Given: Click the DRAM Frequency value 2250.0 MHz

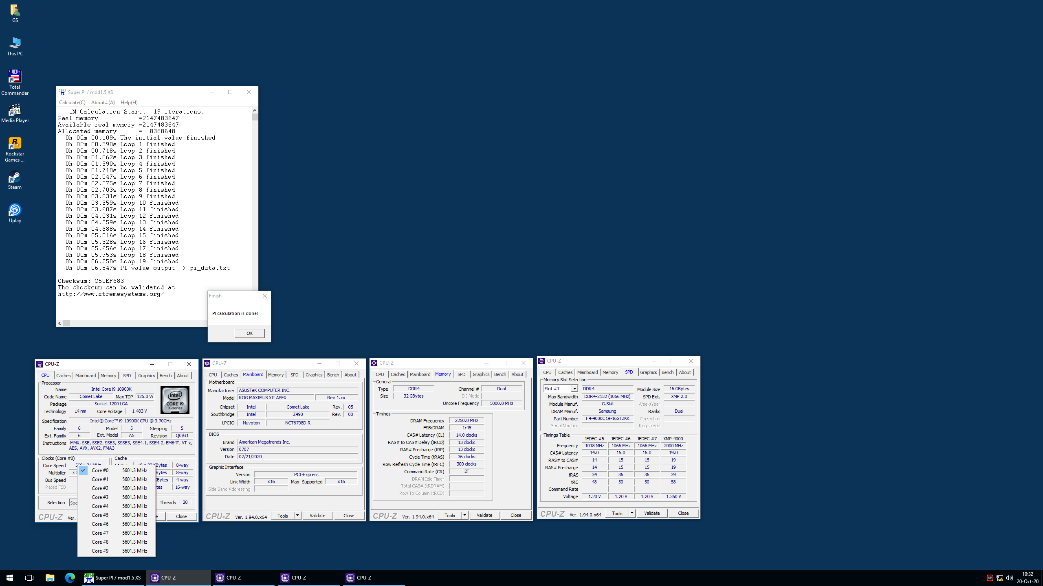Looking at the screenshot, I should click(466, 420).
